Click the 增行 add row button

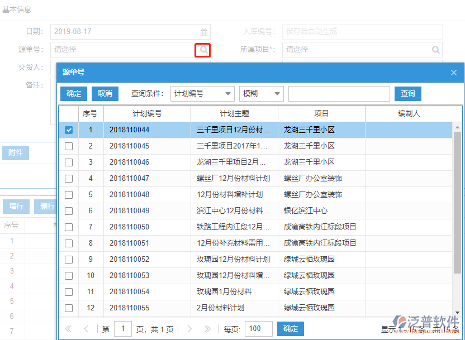point(16,206)
